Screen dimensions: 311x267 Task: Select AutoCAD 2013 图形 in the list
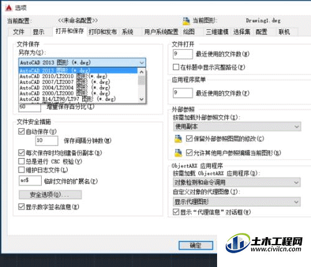(78, 70)
